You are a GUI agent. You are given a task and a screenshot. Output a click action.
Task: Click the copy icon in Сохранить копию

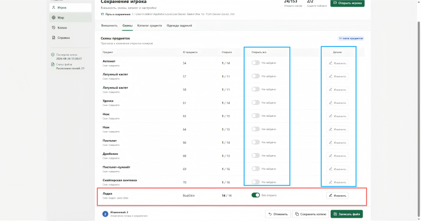(297, 214)
